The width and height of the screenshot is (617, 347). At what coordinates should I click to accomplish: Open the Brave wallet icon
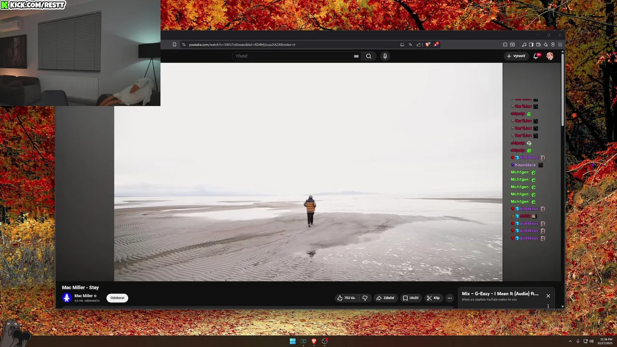coord(538,44)
